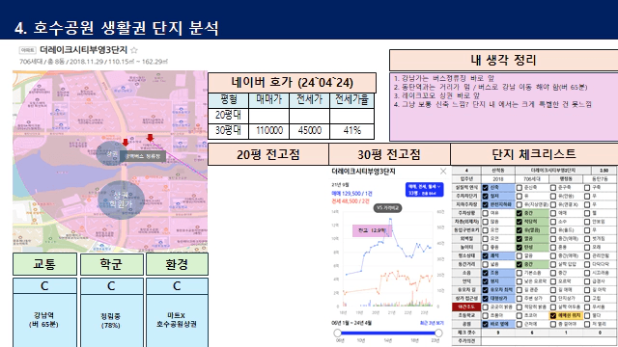Click the 학군 category header

click(x=112, y=264)
